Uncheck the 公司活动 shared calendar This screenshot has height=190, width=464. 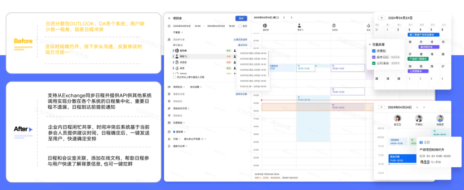coord(373,63)
